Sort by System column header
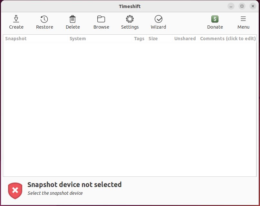This screenshot has height=206, width=260. click(x=100, y=39)
